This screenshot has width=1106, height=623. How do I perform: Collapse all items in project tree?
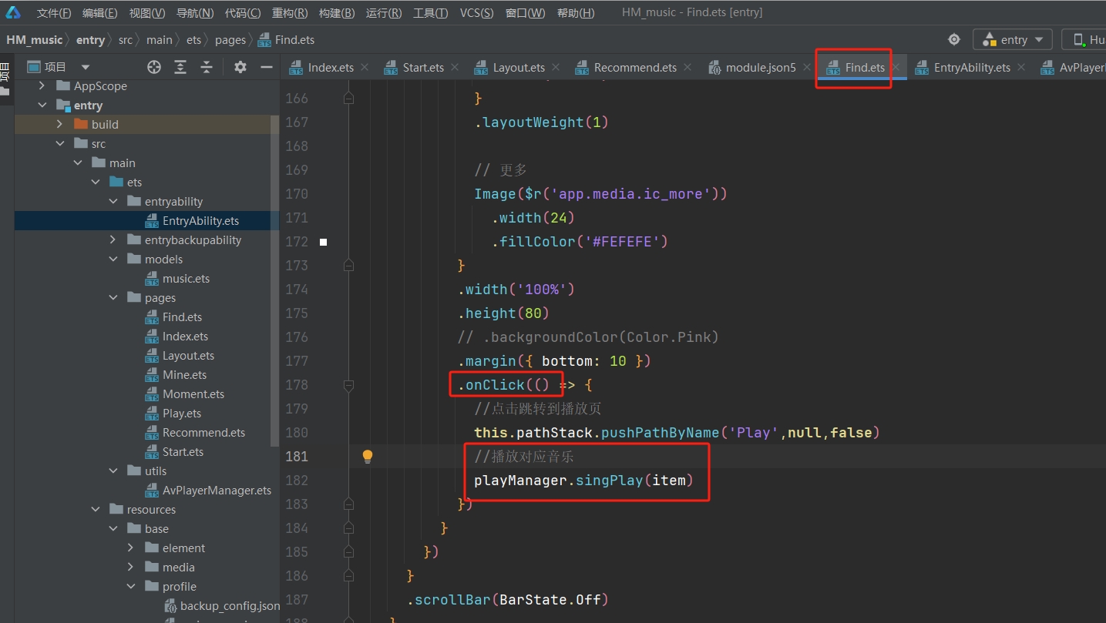point(207,67)
